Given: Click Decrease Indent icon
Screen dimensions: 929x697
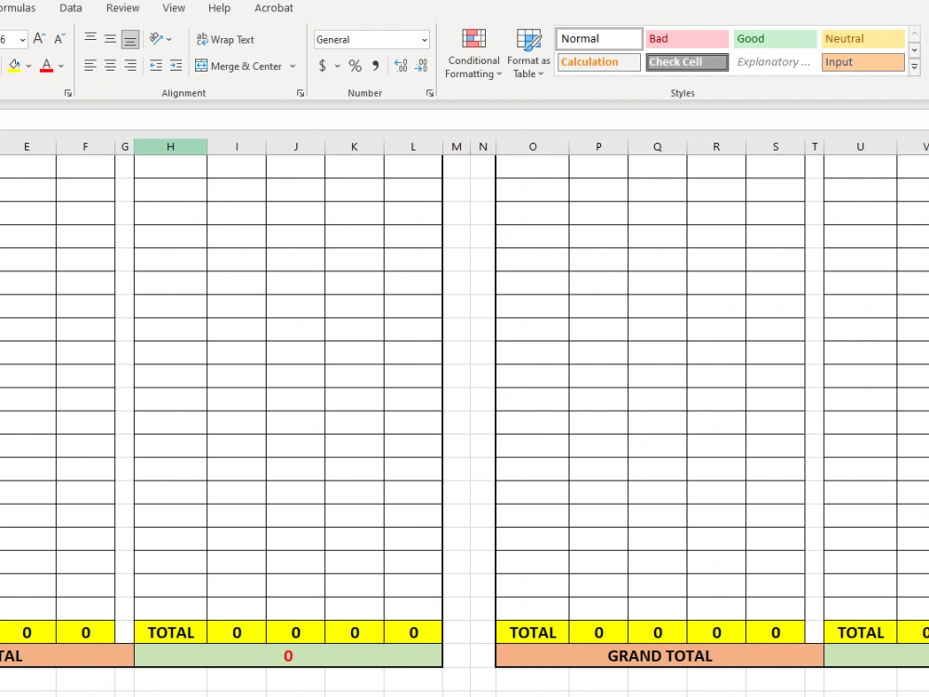Looking at the screenshot, I should click(x=156, y=66).
